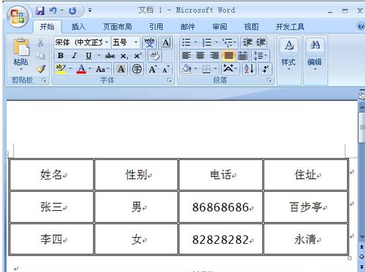
Task: Apply distributed alignment
Action: pyautogui.click(x=243, y=56)
